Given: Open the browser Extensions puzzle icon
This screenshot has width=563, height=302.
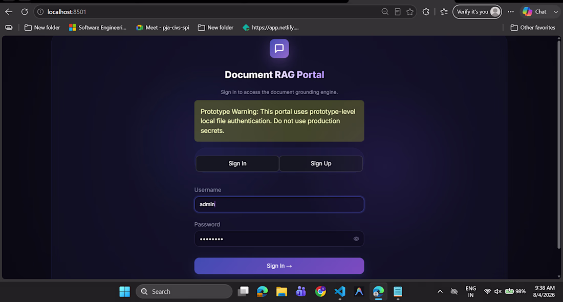Looking at the screenshot, I should pos(426,12).
